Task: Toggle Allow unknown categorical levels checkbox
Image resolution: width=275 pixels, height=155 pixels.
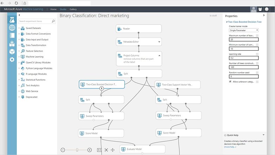Action: 230,81
